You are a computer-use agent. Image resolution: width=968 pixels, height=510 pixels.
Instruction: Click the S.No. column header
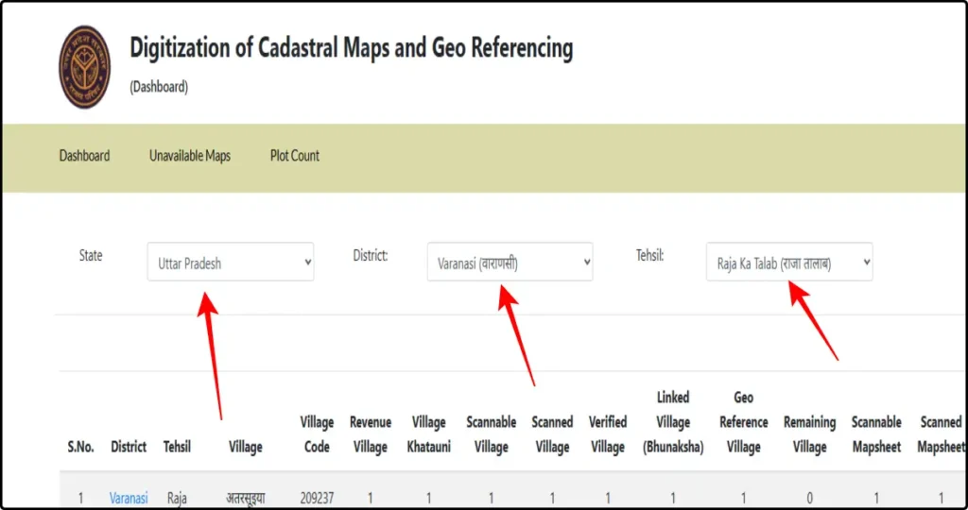tap(80, 447)
